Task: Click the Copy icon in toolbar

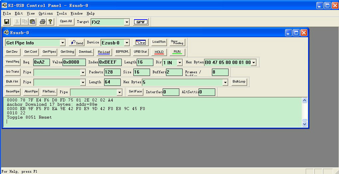Action: click(x=25, y=22)
